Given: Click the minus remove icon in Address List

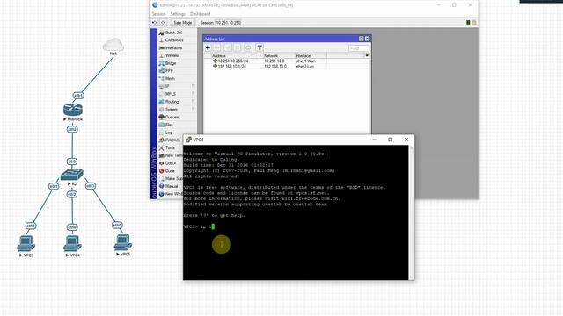Looking at the screenshot, I should click(x=217, y=47).
